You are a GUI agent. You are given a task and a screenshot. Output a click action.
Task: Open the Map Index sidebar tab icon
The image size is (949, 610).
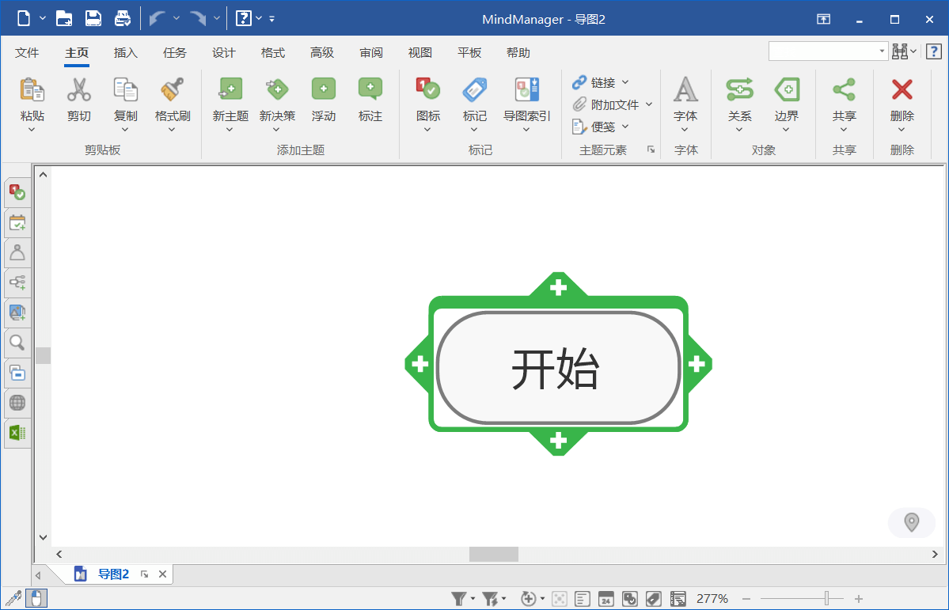coord(17,192)
